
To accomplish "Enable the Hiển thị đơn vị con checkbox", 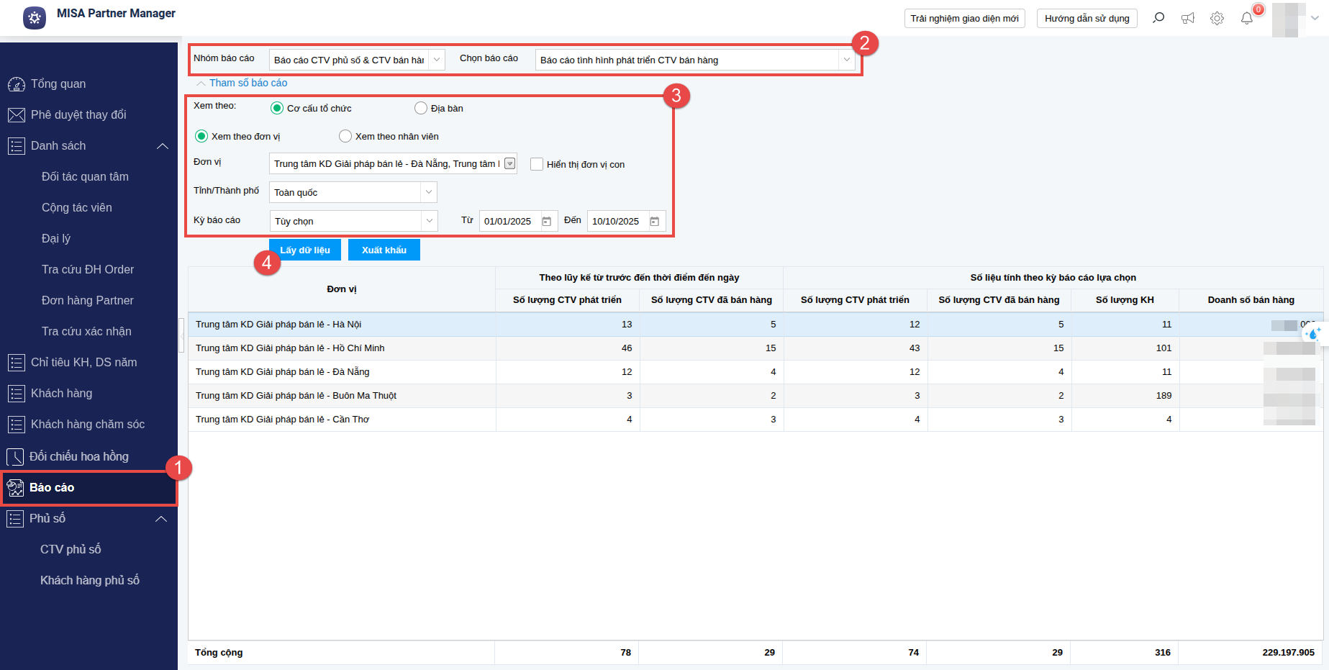I will click(537, 164).
